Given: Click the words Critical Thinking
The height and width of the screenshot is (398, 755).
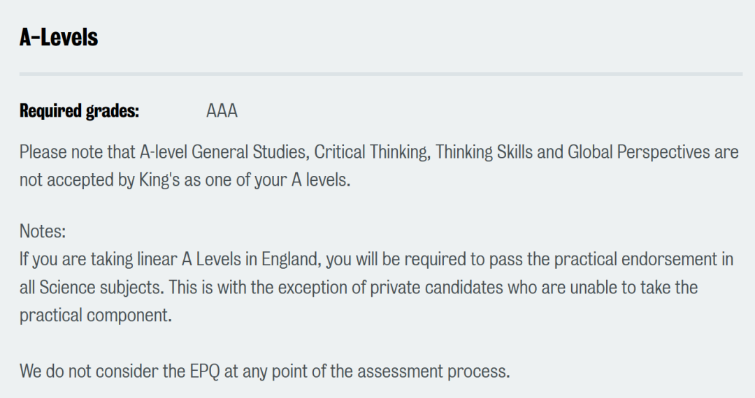Looking at the screenshot, I should point(372,152).
